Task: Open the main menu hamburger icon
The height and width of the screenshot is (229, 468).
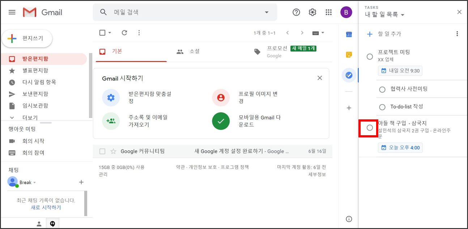Action: tap(12, 12)
